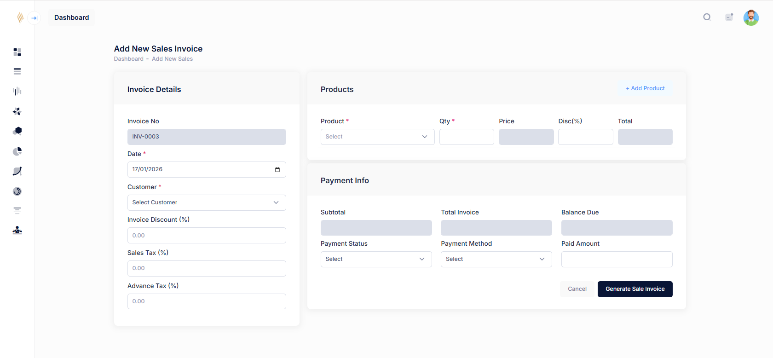Click the vertical bars sidebar icon
Screen dimensions: 773x358
click(17, 91)
